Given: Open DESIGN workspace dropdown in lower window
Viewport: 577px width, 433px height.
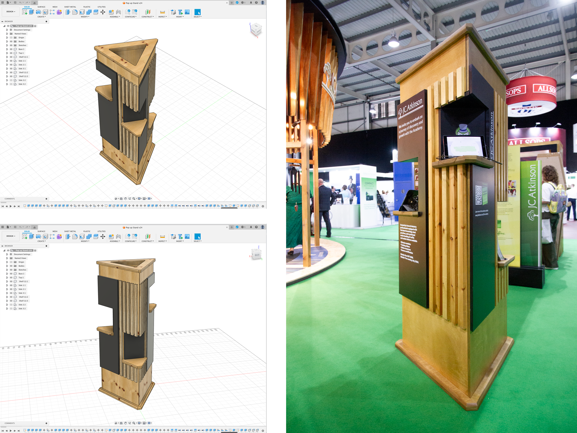Looking at the screenshot, I should click(x=11, y=236).
